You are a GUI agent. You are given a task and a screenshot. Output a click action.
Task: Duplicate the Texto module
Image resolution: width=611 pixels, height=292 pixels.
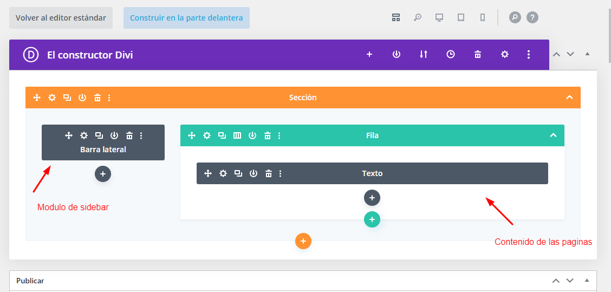pos(238,173)
